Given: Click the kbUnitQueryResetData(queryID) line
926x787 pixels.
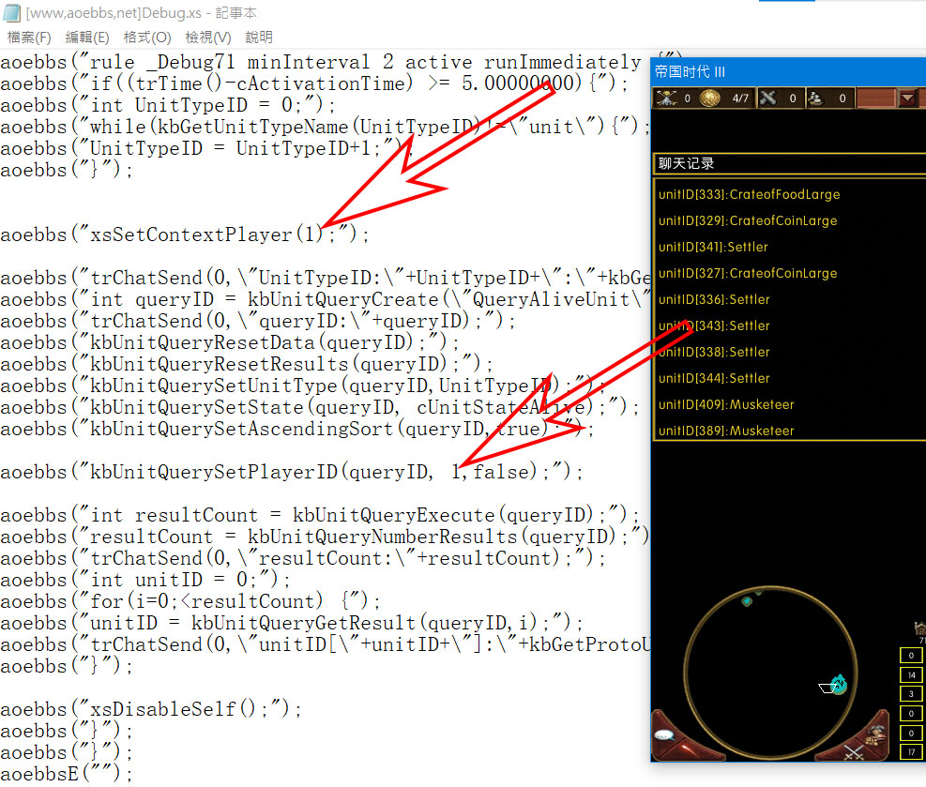Looking at the screenshot, I should click(x=229, y=342).
